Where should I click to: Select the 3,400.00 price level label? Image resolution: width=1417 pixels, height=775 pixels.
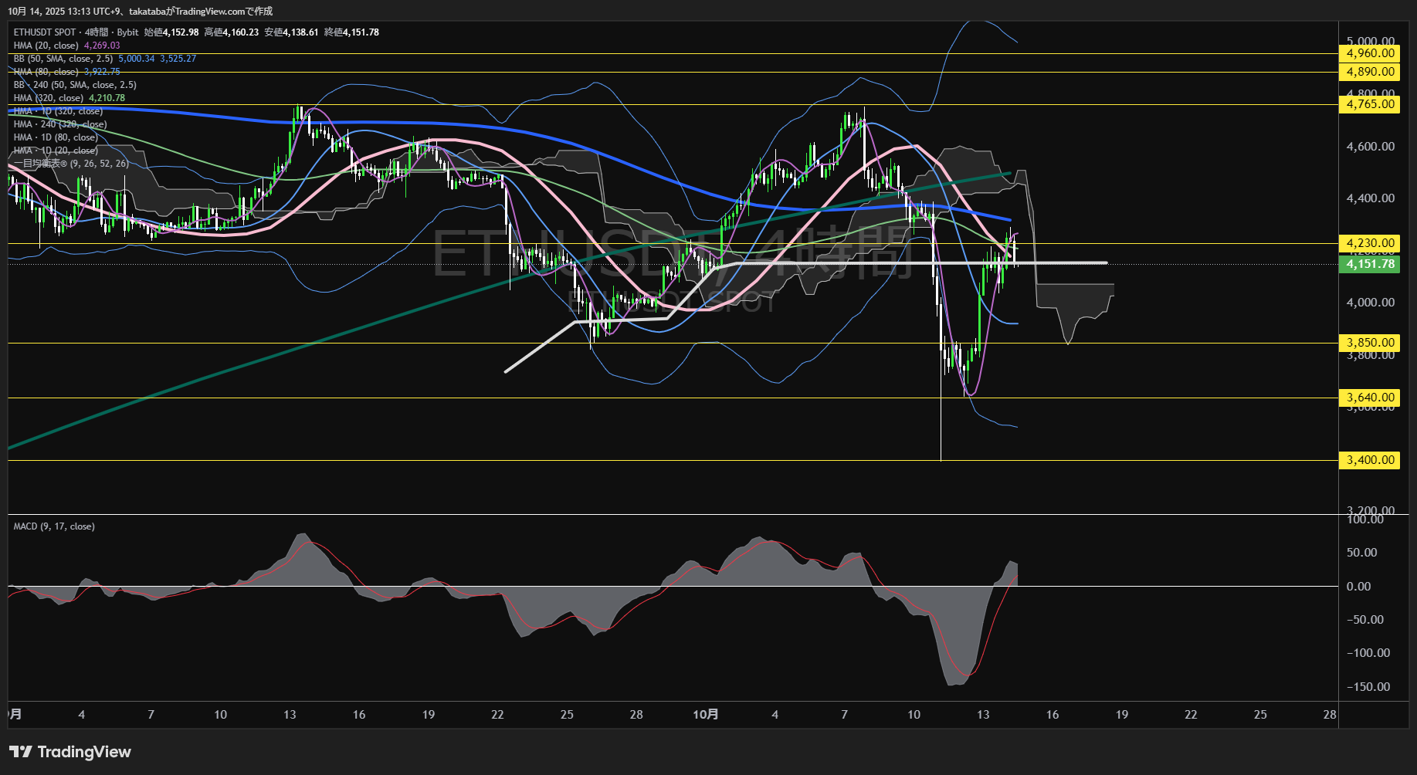click(x=1370, y=460)
